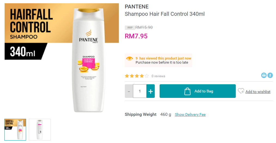Screen dimensions: 276x143
Task: Add the shampoo to bag
Action: [197, 91]
